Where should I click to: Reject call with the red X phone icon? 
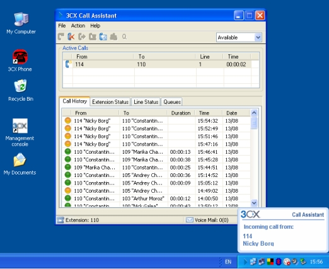pos(71,37)
